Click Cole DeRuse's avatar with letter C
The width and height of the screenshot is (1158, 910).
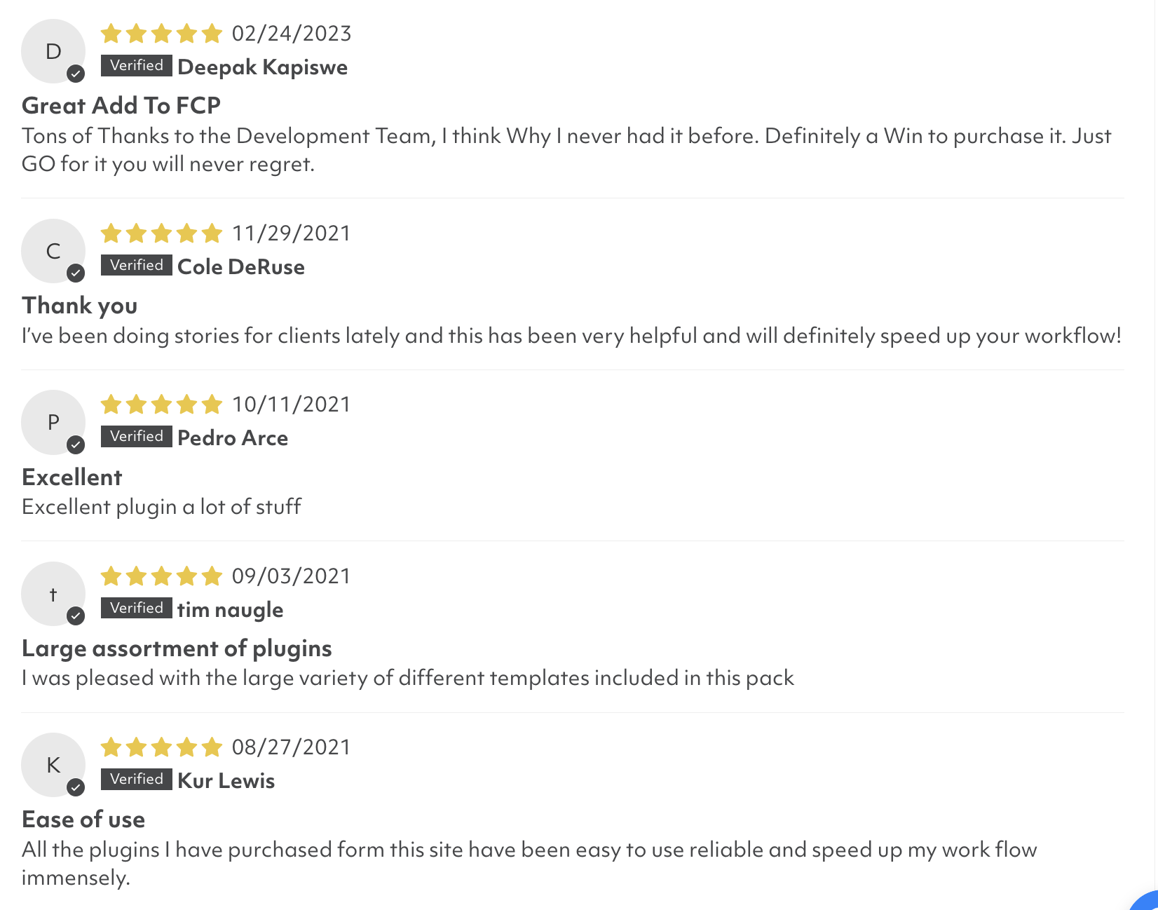click(53, 251)
